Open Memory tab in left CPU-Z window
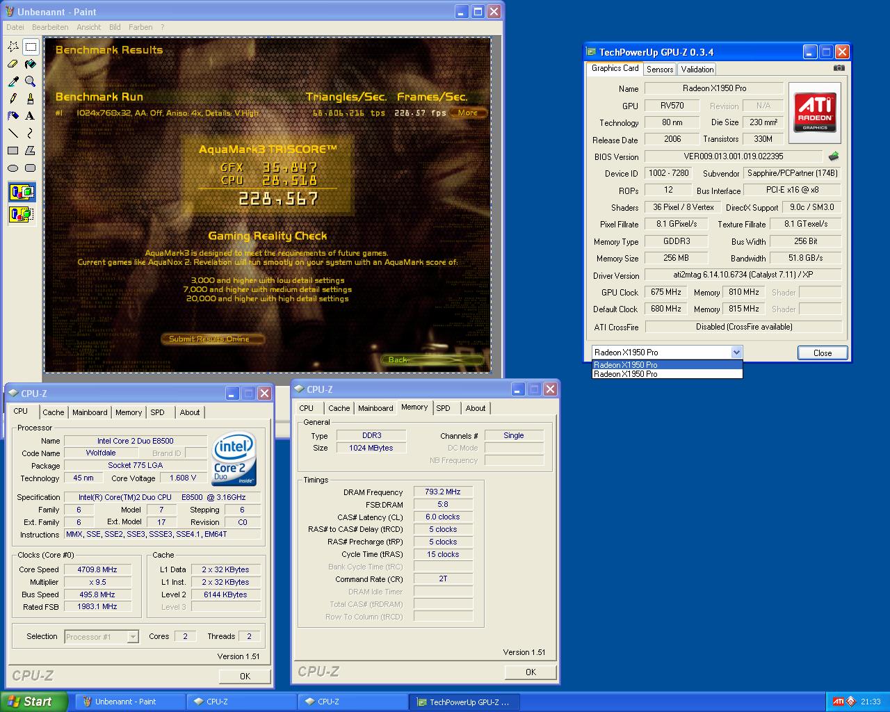890x712 pixels. [129, 412]
